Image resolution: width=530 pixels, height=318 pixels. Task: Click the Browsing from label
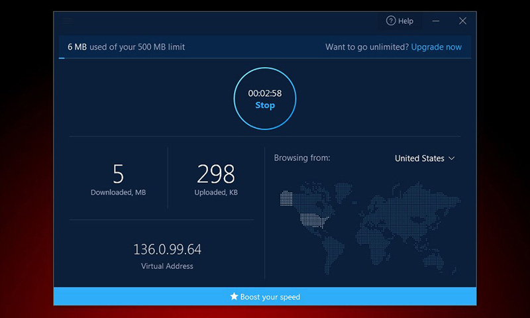(x=302, y=158)
